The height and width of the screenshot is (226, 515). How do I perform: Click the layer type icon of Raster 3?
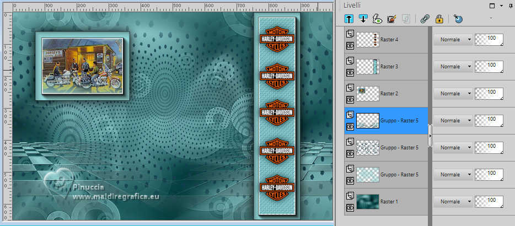(x=350, y=61)
